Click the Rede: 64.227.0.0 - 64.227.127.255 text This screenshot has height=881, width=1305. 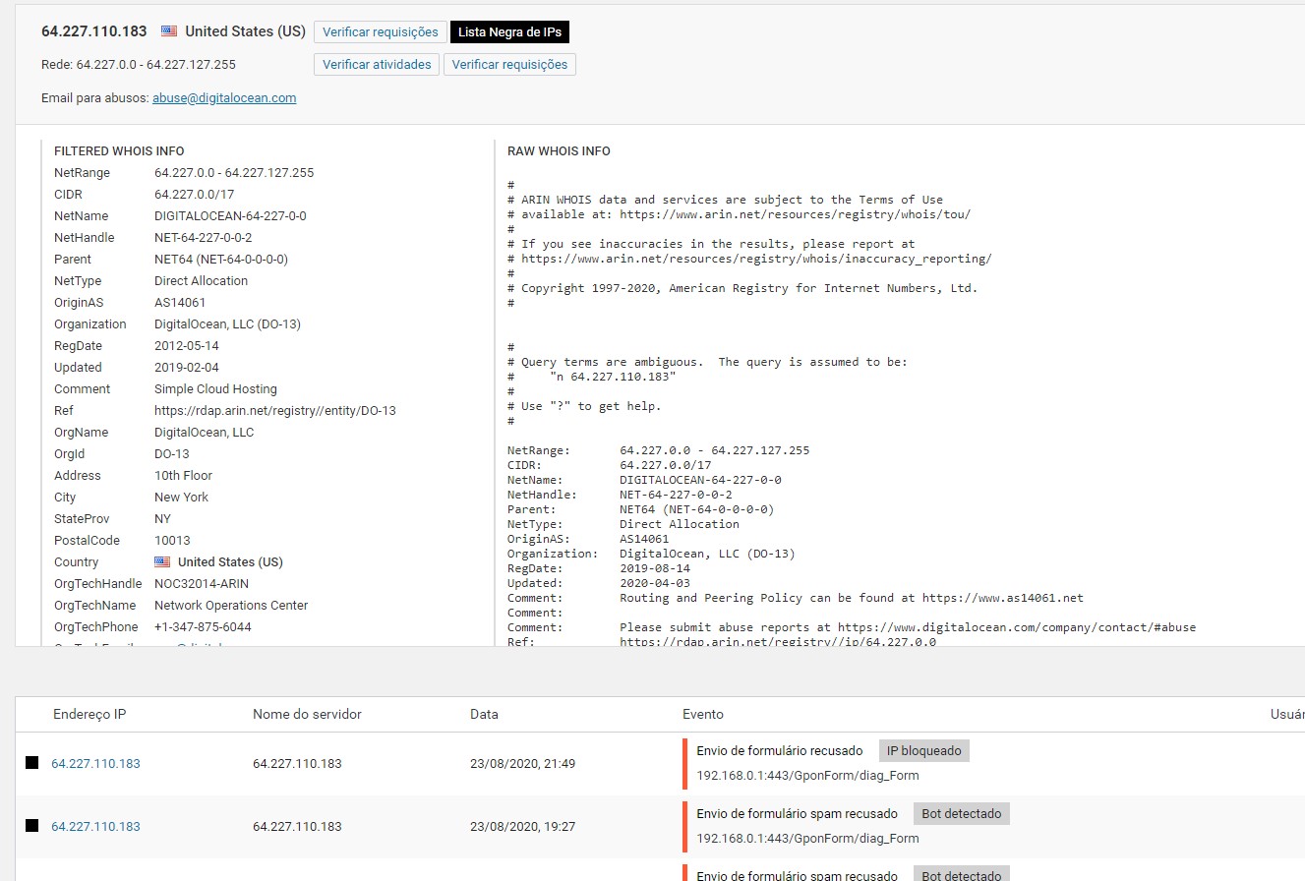[139, 65]
